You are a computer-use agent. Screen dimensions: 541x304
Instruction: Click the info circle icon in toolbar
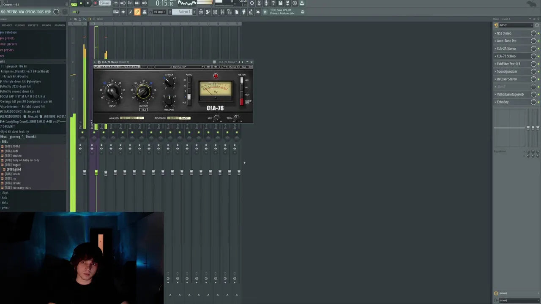pyautogui.click(x=295, y=3)
